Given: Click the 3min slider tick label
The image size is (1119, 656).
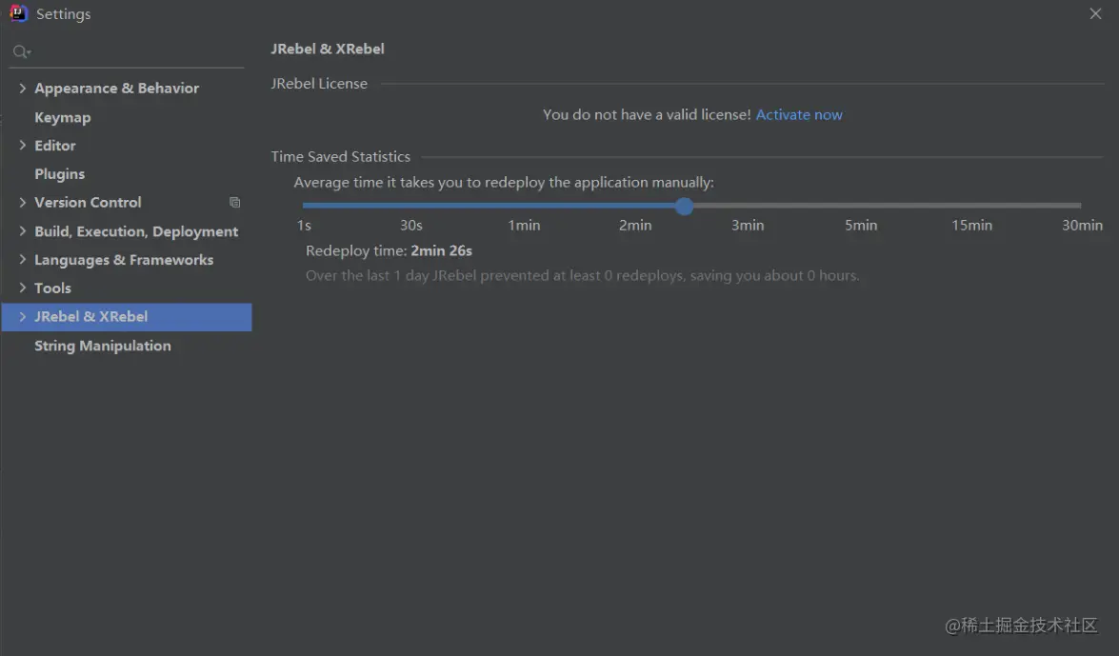Looking at the screenshot, I should pos(748,226).
